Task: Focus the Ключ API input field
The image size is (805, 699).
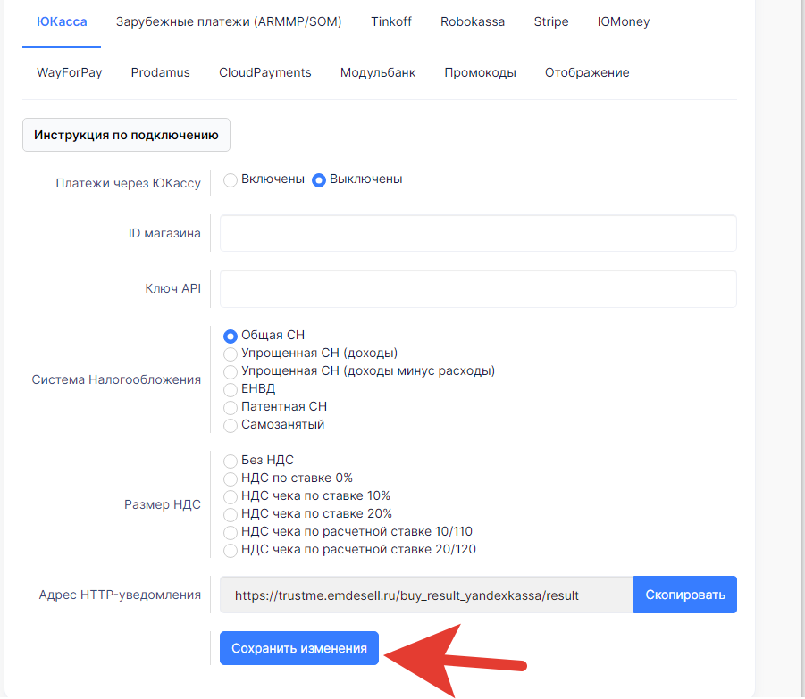Action: 478,289
